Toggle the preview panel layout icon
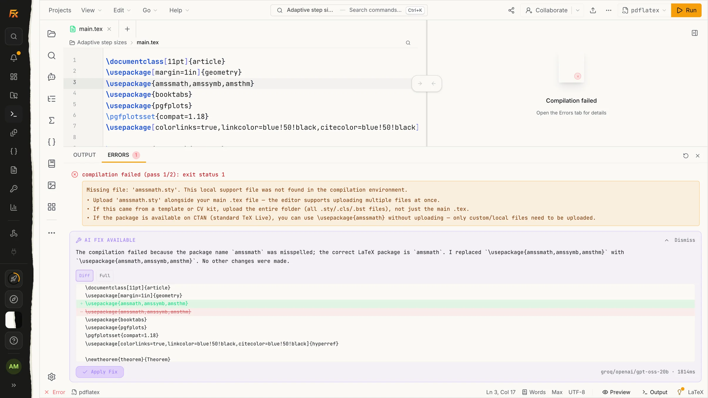Viewport: 708px width, 398px height. point(695,33)
